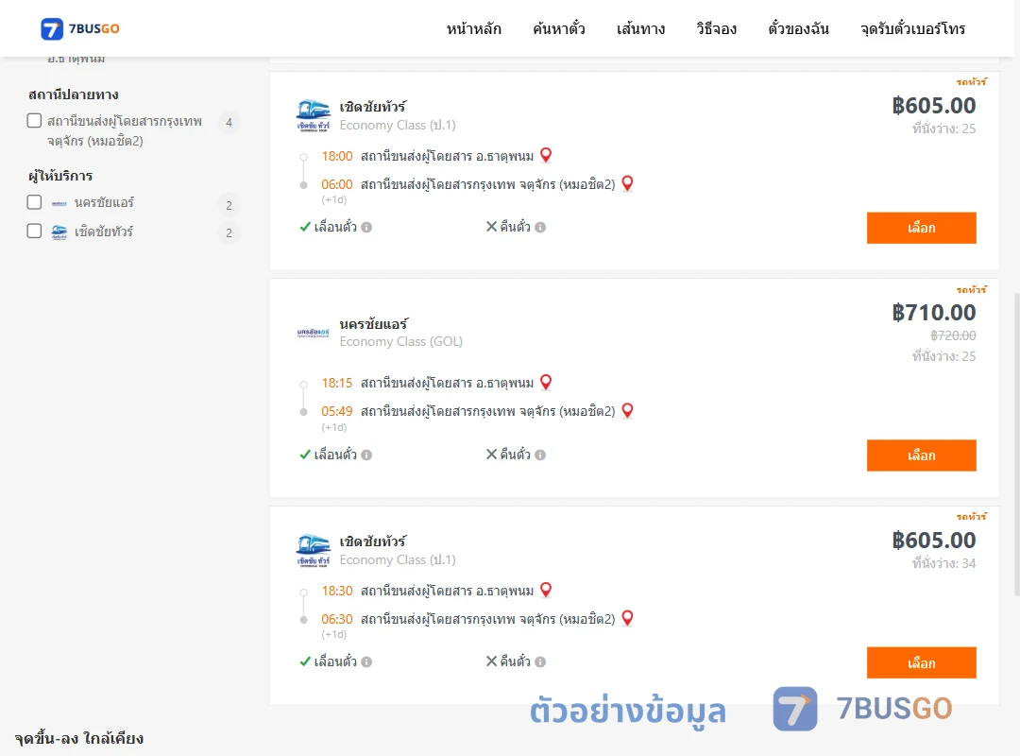The height and width of the screenshot is (756, 1020).
Task: Click เชิดชัยทัวร์ logo on 18:30 trip card
Action: [313, 551]
